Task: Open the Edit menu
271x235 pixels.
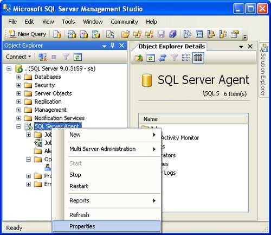Action: click(x=29, y=22)
